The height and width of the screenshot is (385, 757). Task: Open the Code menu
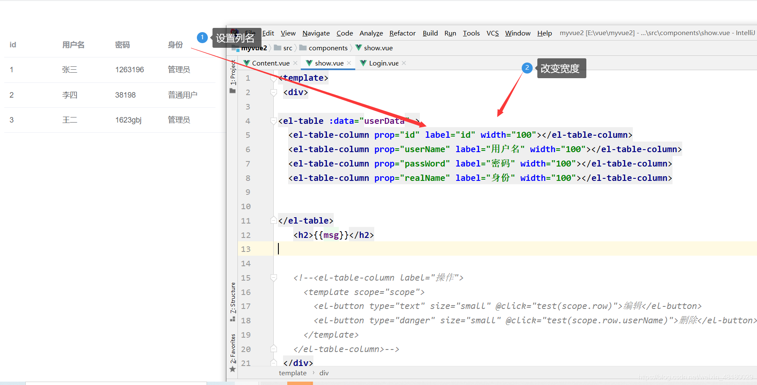tap(345, 33)
